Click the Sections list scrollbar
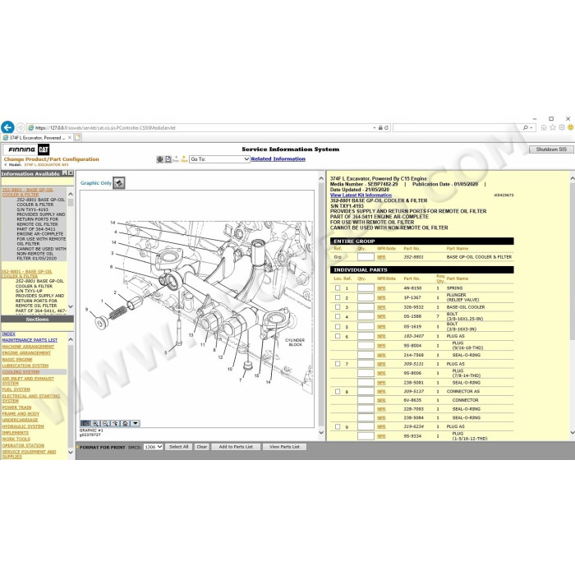575x575 pixels. tap(71, 396)
